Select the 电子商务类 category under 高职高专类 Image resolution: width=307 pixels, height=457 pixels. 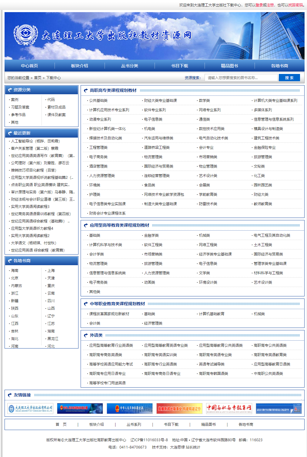click(x=98, y=157)
